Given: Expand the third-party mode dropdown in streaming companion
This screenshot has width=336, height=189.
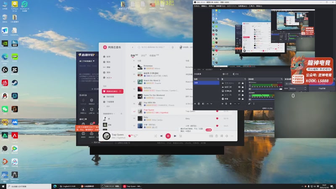Looking at the screenshot, I should point(87,61).
